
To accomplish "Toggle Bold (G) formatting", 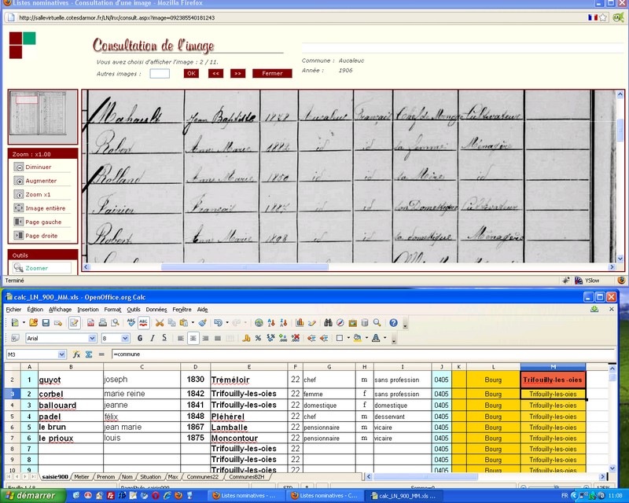I will (x=140, y=339).
